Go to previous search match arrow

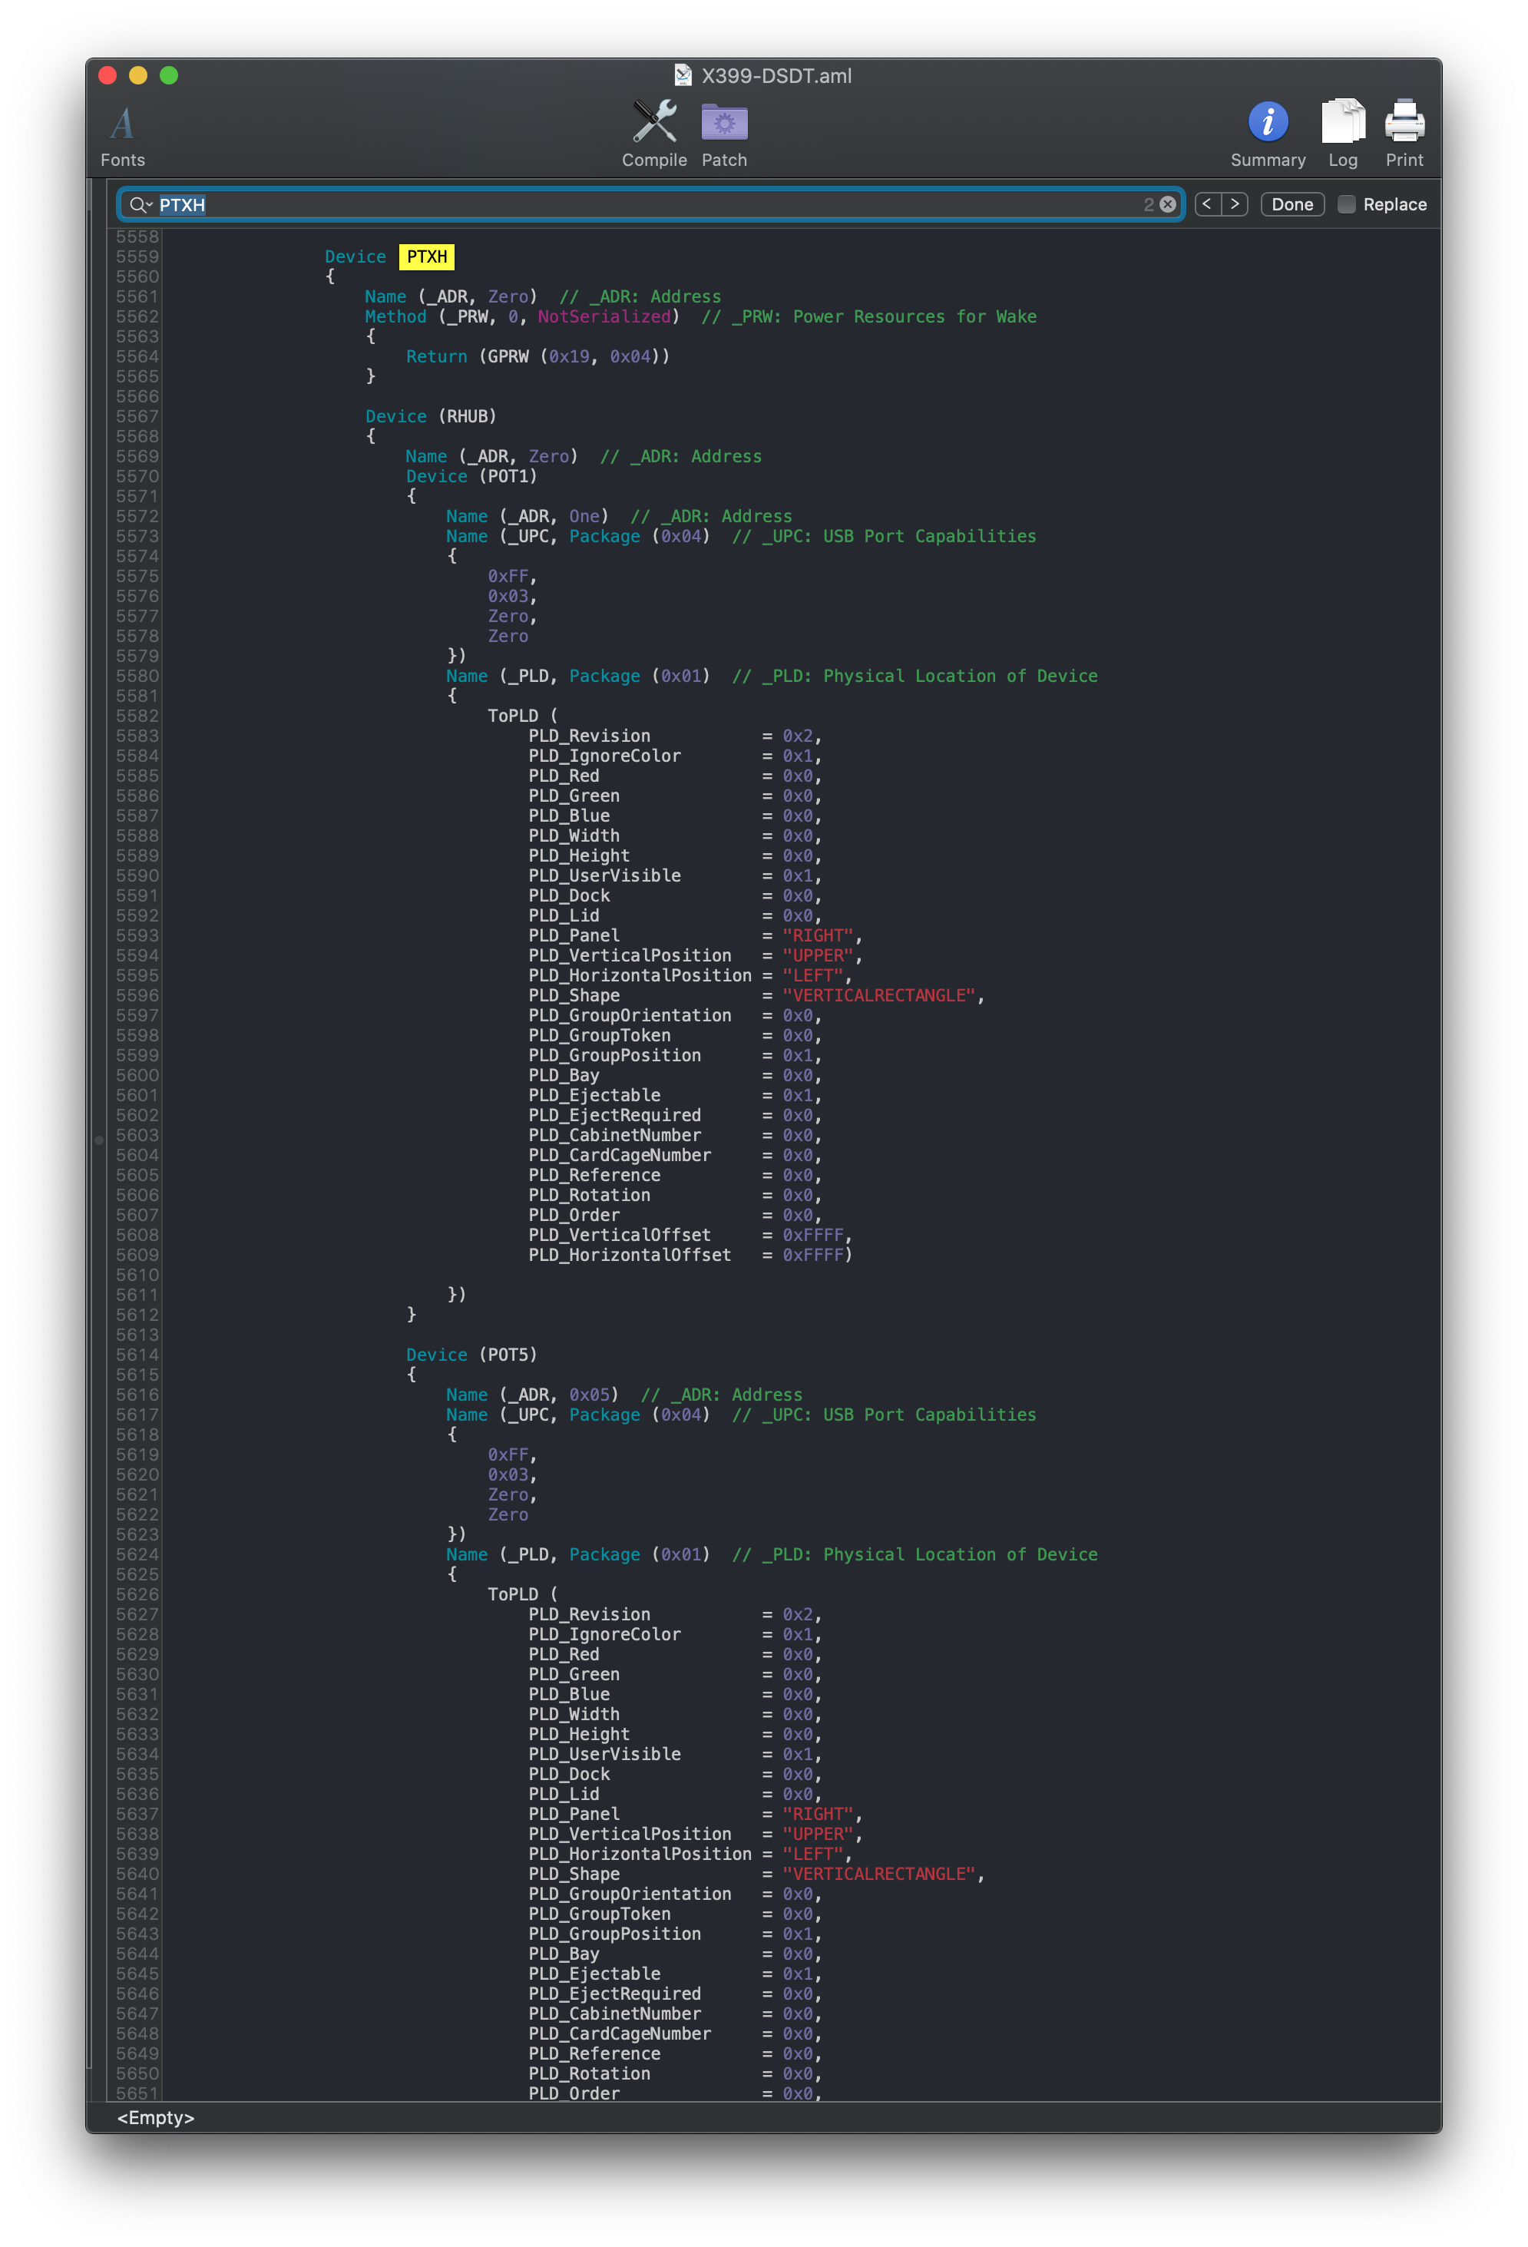pos(1207,204)
